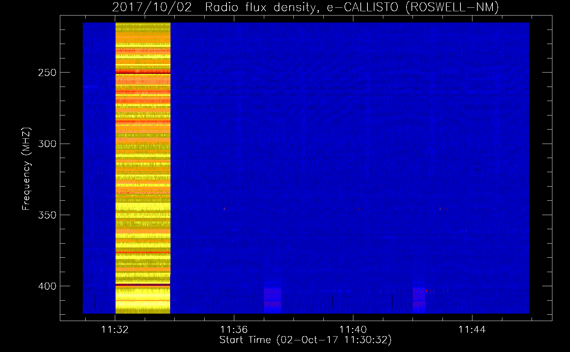Click the 11:40 time tick label
Screen dimensions: 570x352
(353, 329)
